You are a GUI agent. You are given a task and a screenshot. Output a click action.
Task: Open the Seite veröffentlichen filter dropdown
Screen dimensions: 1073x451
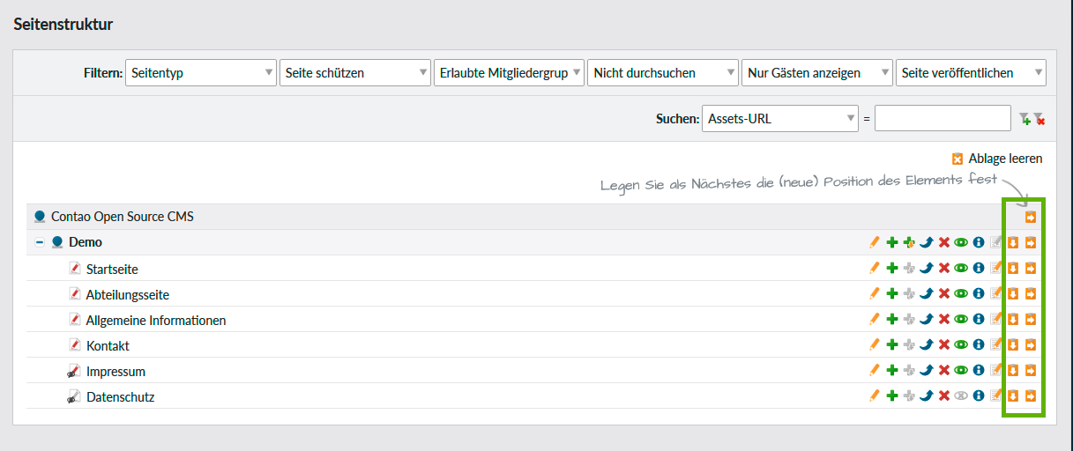970,73
